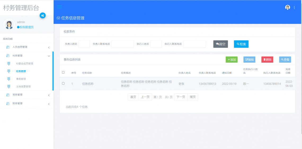The height and width of the screenshot is (149, 302).
Task: Click the red 删除 button
Action: click(x=267, y=59)
